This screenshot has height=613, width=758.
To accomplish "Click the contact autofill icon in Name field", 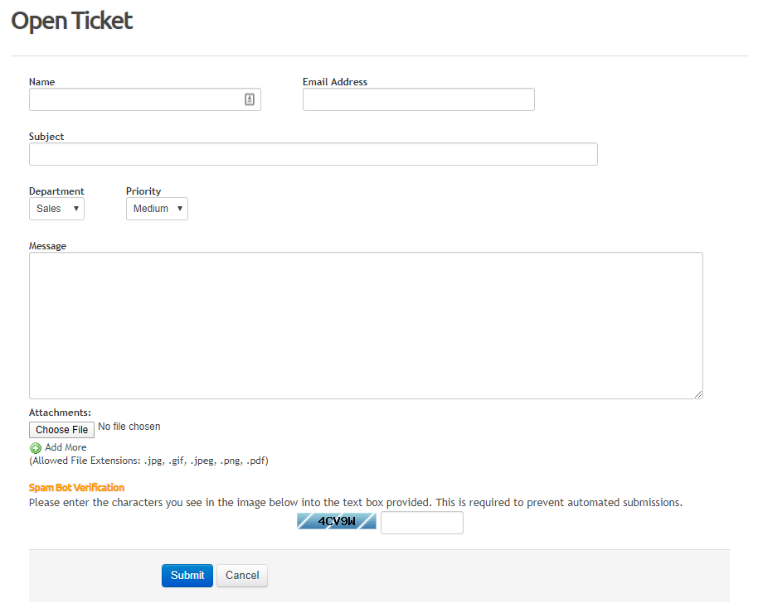I will [x=250, y=99].
